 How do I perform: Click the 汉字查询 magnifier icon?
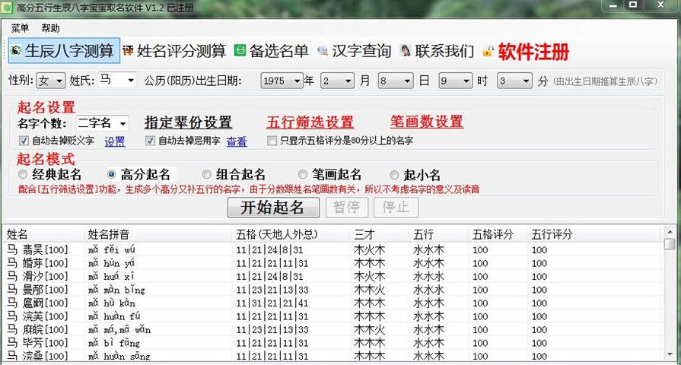click(x=323, y=51)
